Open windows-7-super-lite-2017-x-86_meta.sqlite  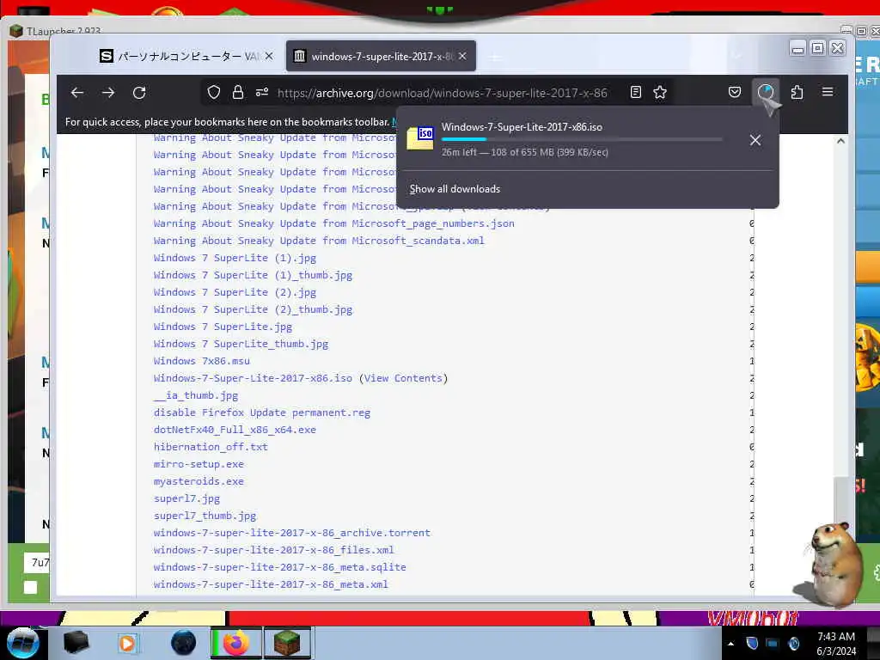(x=279, y=567)
